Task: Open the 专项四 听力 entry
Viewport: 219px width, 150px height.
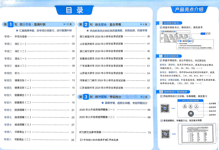Action: click(x=40, y=73)
